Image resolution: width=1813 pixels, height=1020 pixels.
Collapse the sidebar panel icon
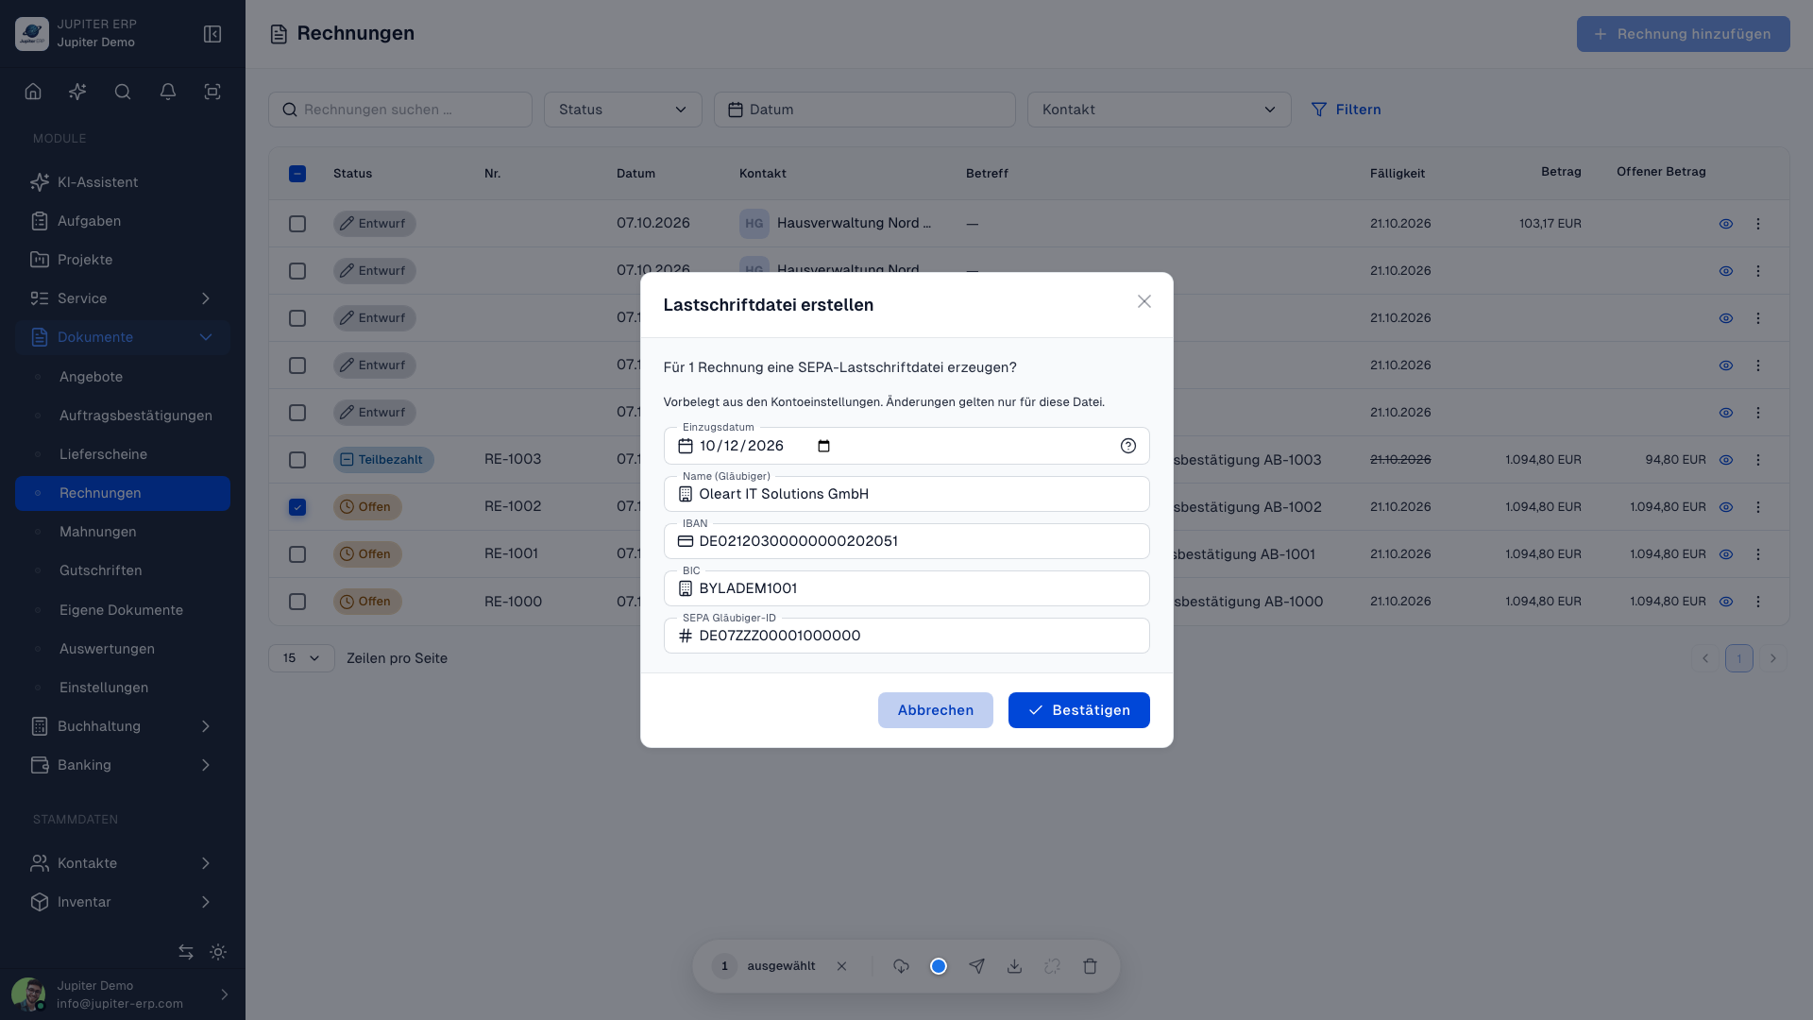212,34
